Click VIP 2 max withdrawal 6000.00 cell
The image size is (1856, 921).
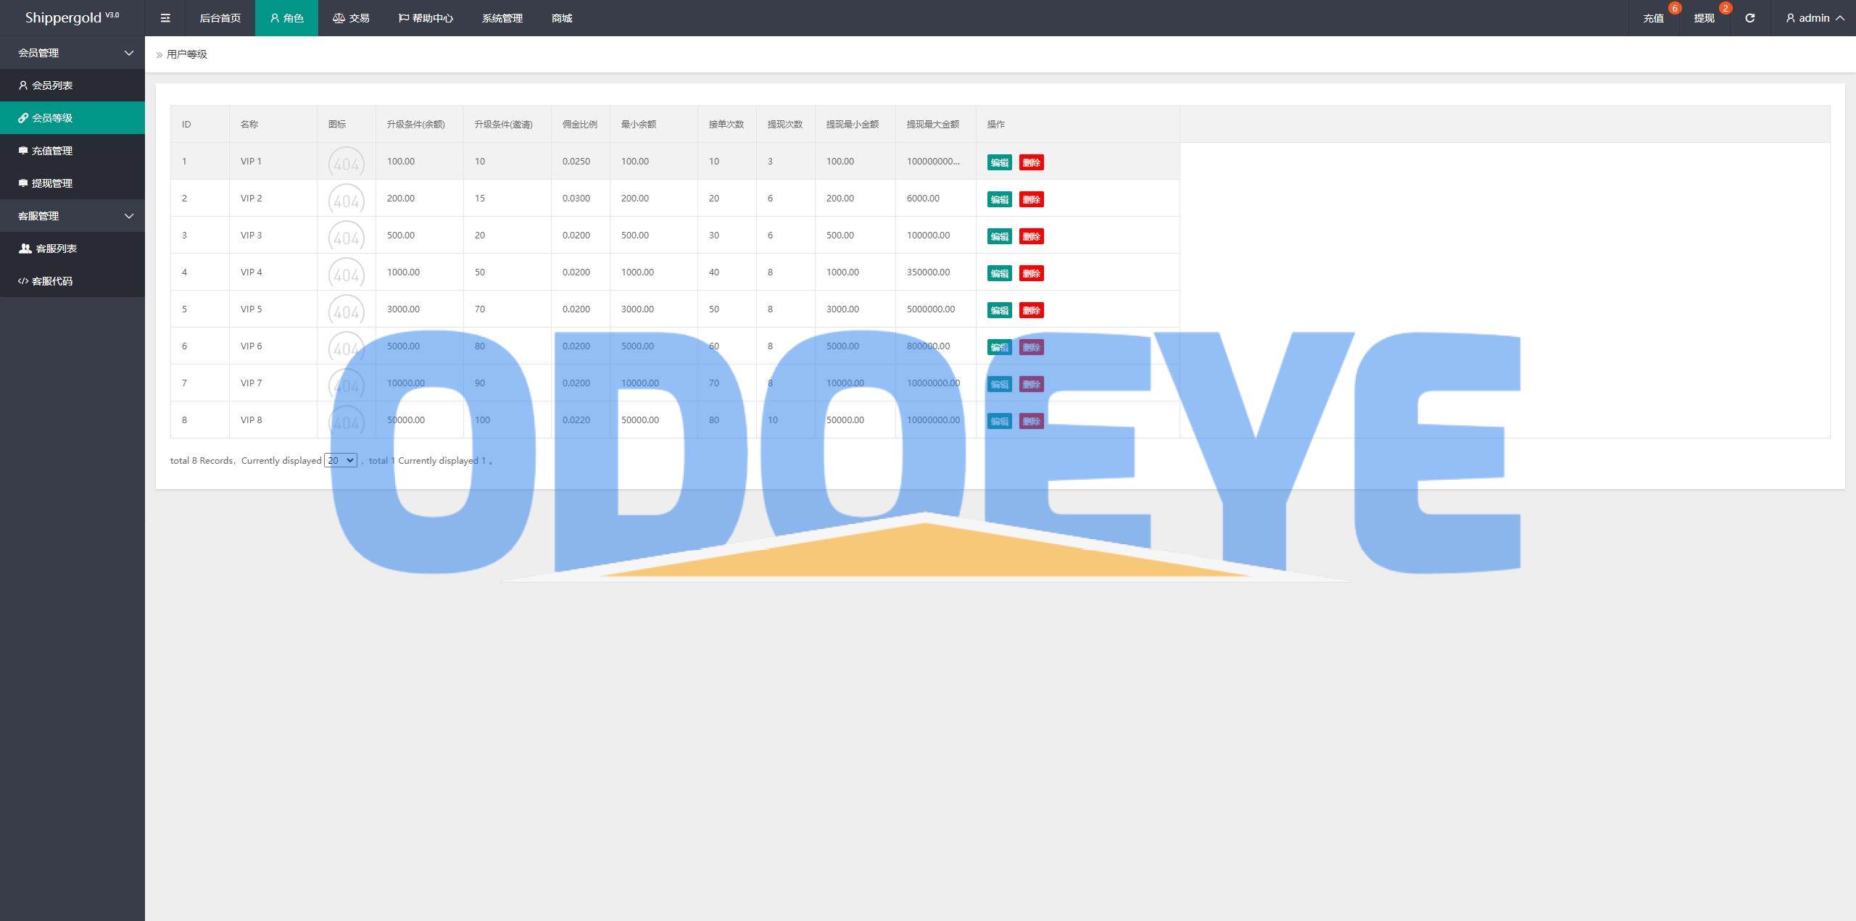tap(936, 198)
